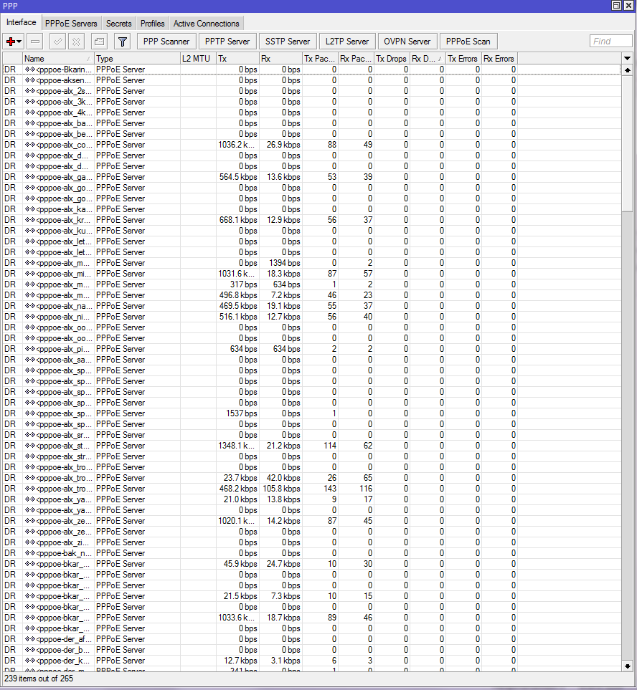The height and width of the screenshot is (690, 637).
Task: Select the pppoe-alx_pi row
Action: pos(312,349)
